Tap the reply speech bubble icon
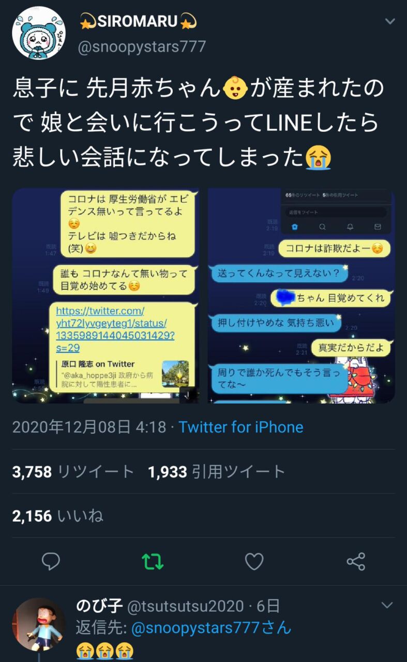 pyautogui.click(x=51, y=561)
